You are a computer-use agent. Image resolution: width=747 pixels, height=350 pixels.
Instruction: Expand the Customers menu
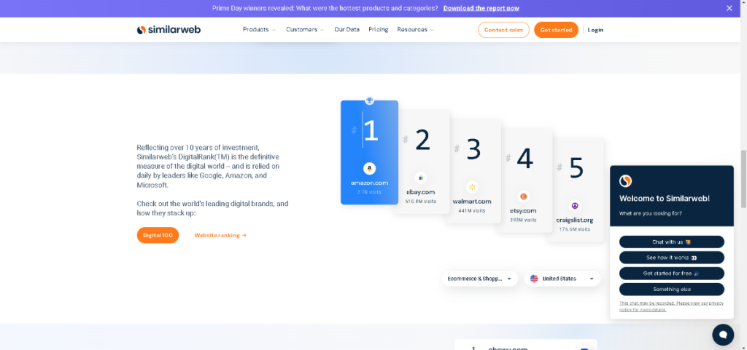(x=305, y=29)
